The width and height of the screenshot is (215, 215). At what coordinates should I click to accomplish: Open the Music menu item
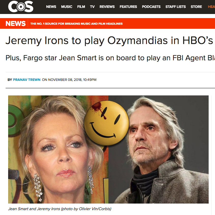pyautogui.click(x=67, y=7)
